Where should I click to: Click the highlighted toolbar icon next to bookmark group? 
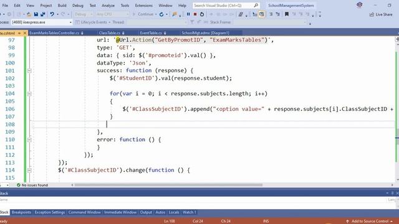[x=262, y=14]
